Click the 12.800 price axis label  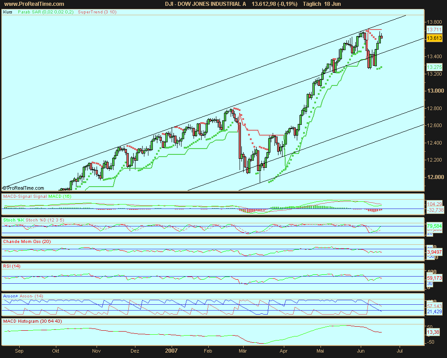[x=434, y=108]
